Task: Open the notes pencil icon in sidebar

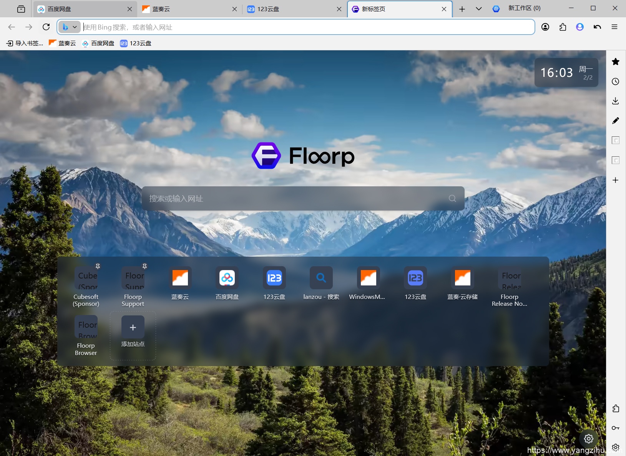Action: click(x=615, y=121)
